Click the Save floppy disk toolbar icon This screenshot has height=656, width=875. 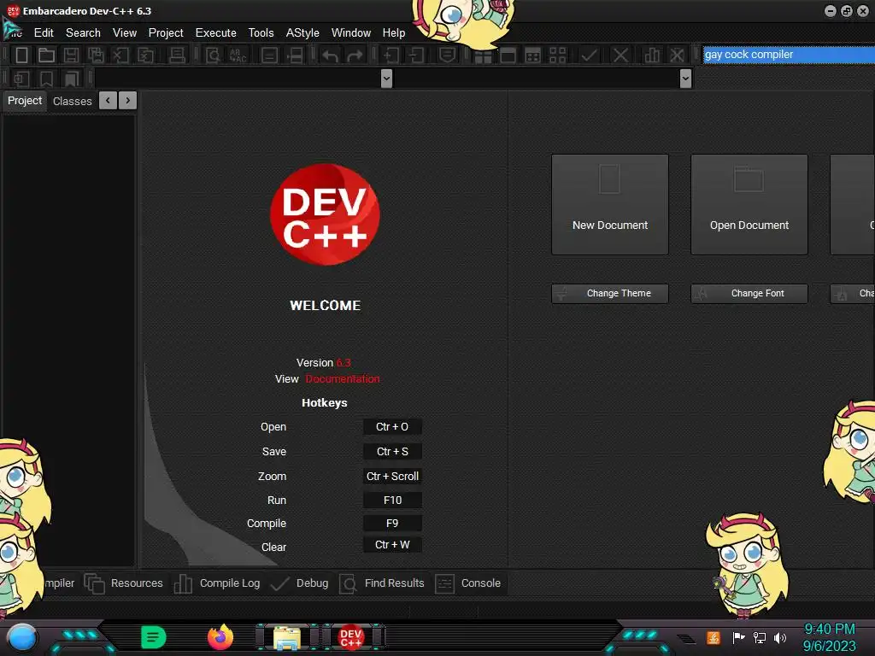coord(71,55)
